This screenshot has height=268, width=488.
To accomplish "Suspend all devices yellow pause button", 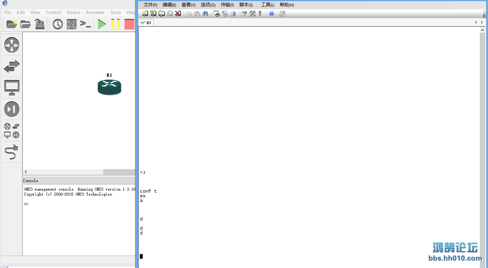I will coord(116,24).
